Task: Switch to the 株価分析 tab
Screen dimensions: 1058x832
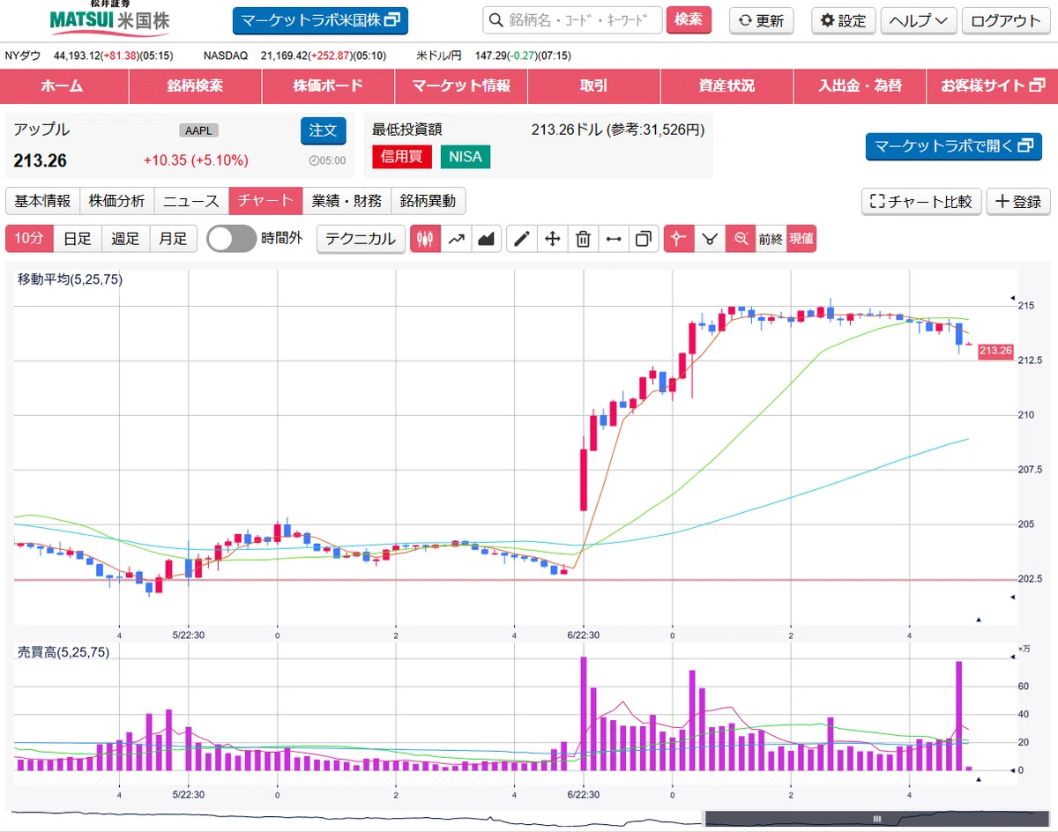Action: [117, 201]
